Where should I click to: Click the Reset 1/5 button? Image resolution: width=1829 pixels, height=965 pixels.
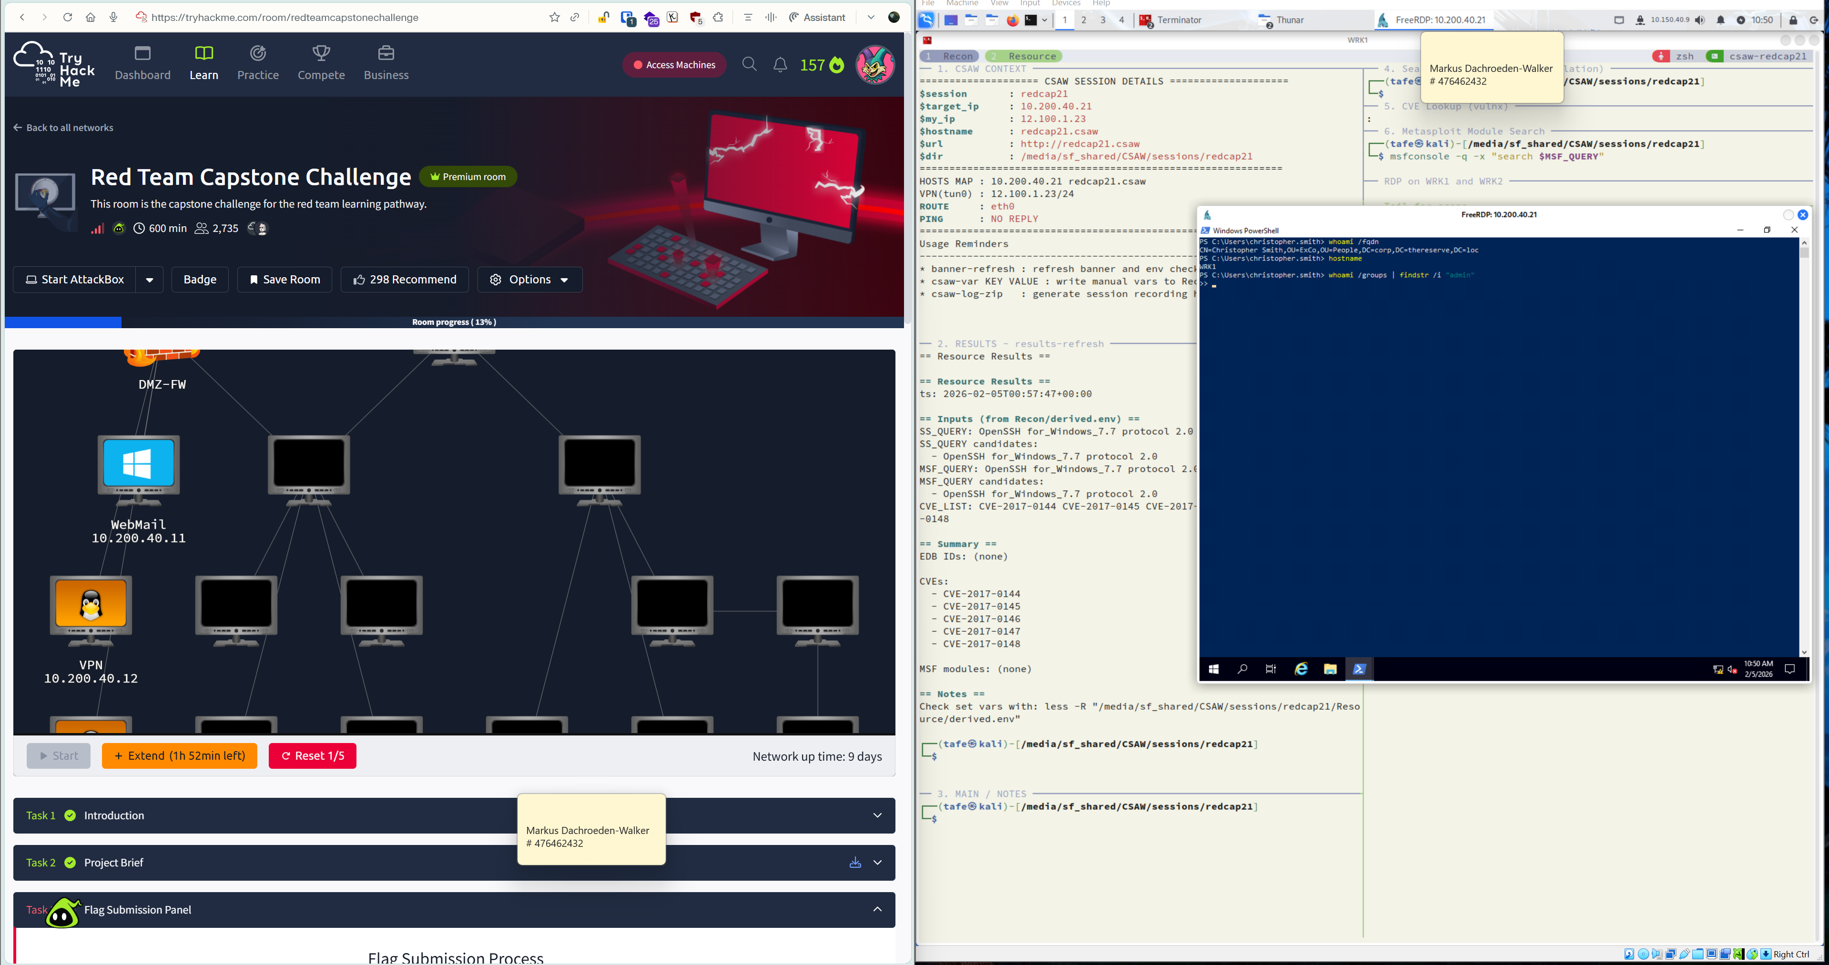313,756
